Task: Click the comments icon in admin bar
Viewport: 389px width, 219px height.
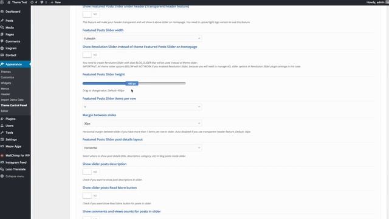Action: coord(42,2)
